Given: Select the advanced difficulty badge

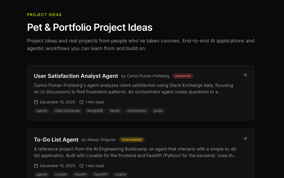Looking at the screenshot, I should click(183, 76).
